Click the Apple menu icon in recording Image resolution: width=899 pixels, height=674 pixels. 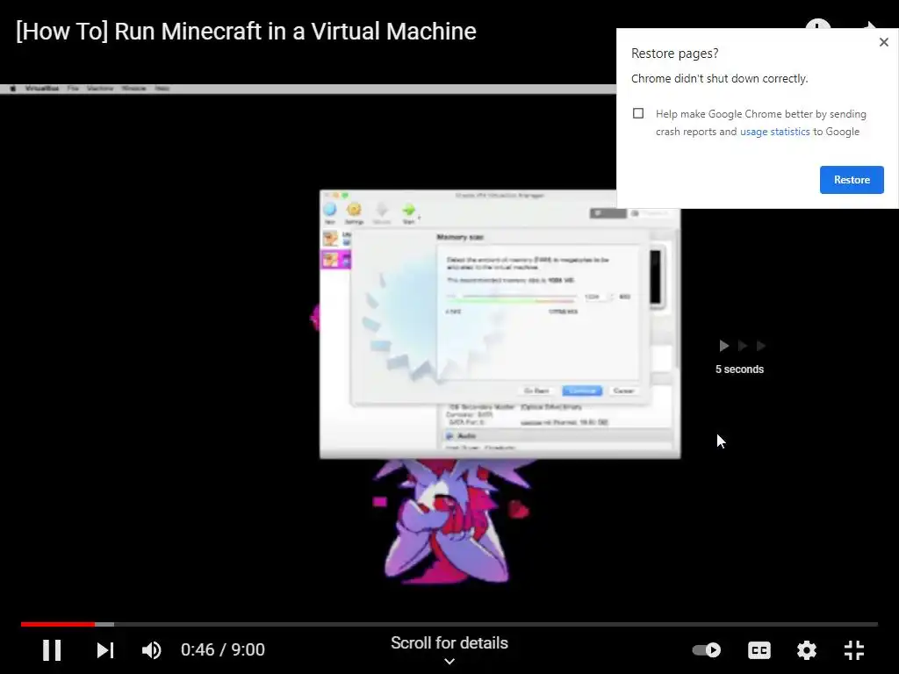pos(12,89)
